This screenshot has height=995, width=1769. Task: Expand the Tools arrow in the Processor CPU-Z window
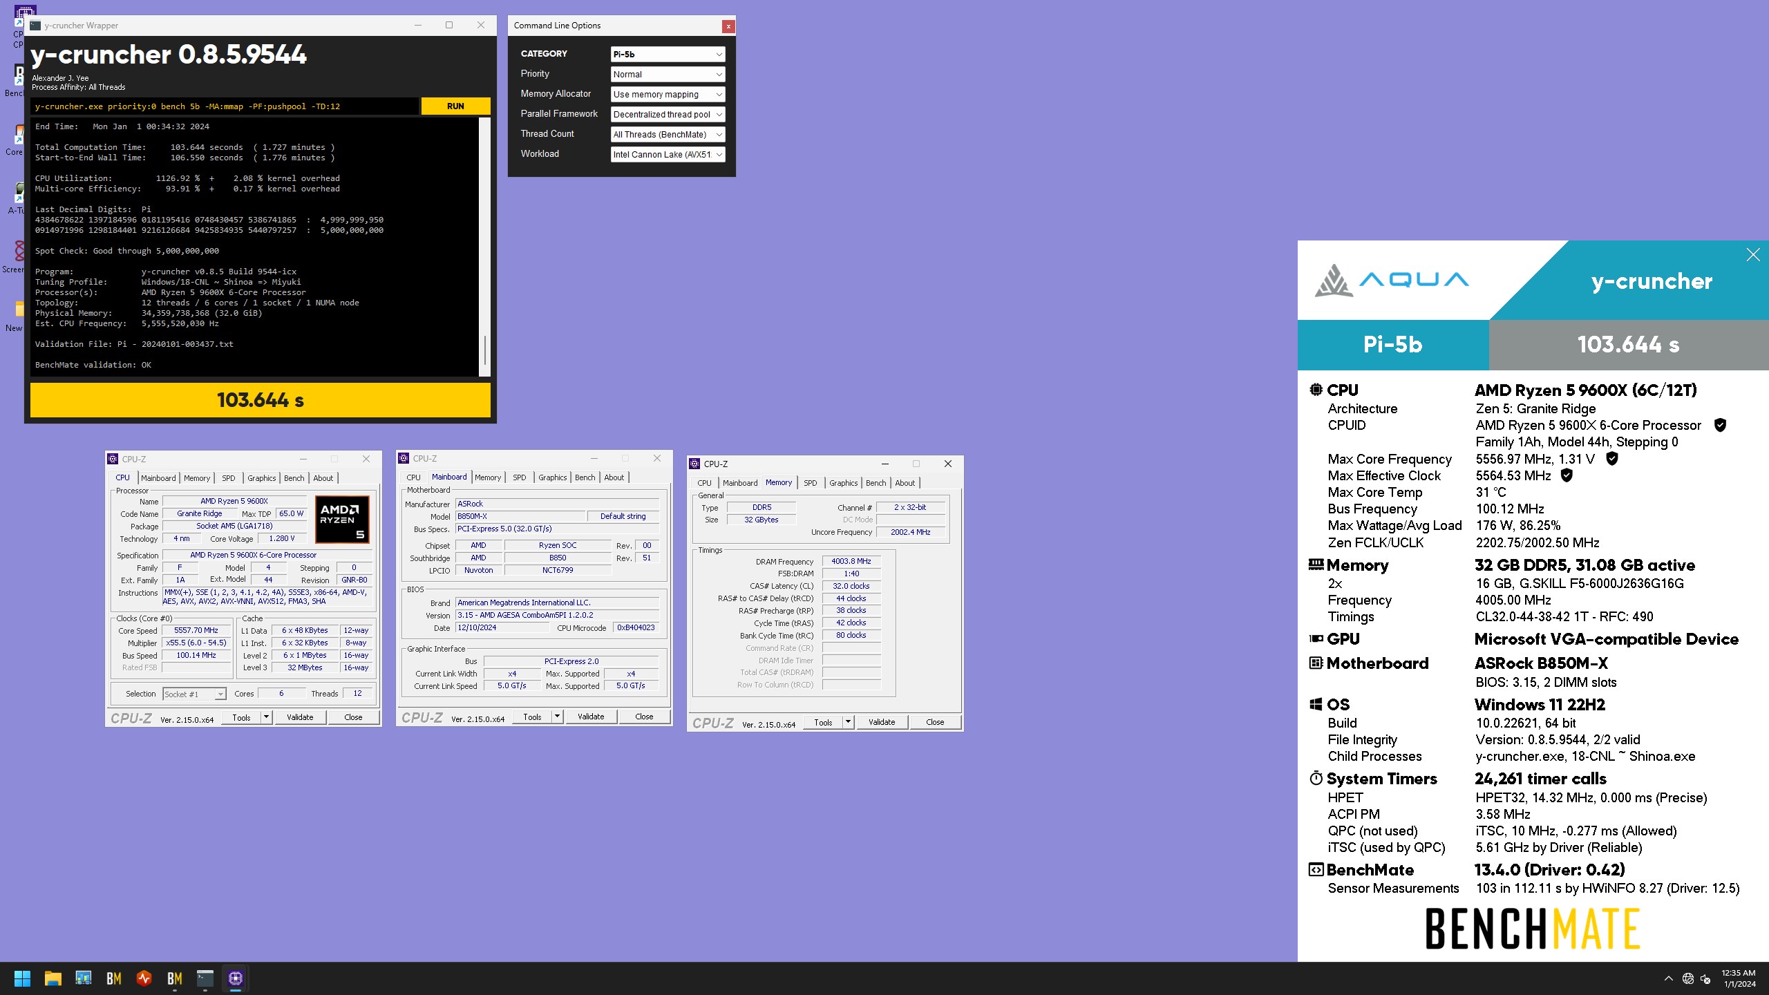coord(266,717)
